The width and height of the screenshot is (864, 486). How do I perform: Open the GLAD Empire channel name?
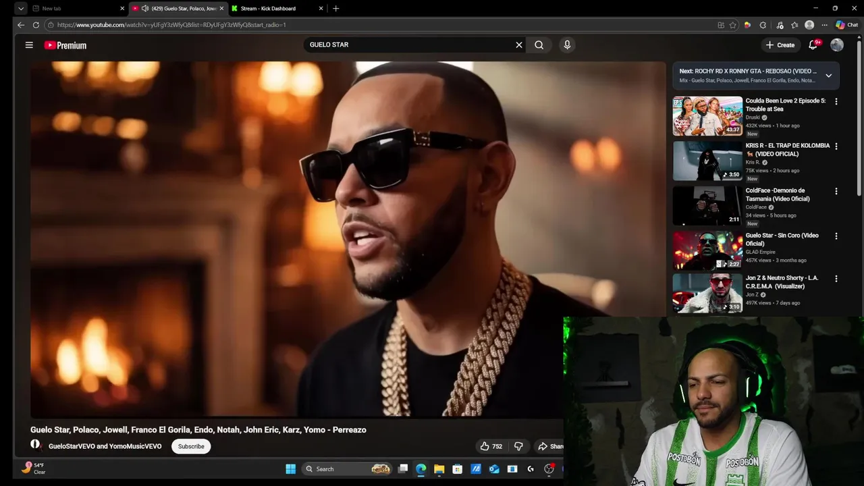coord(760,252)
